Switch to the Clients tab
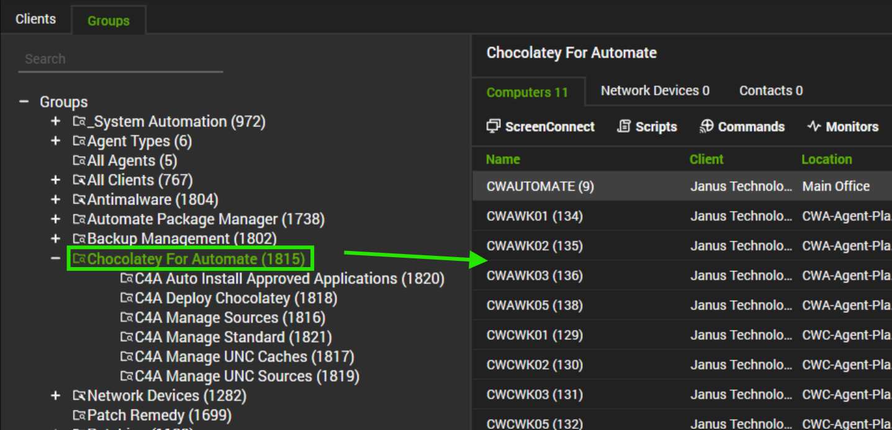 [x=35, y=19]
